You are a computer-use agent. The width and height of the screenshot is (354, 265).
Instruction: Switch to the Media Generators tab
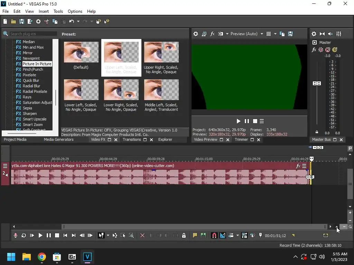pos(59,139)
